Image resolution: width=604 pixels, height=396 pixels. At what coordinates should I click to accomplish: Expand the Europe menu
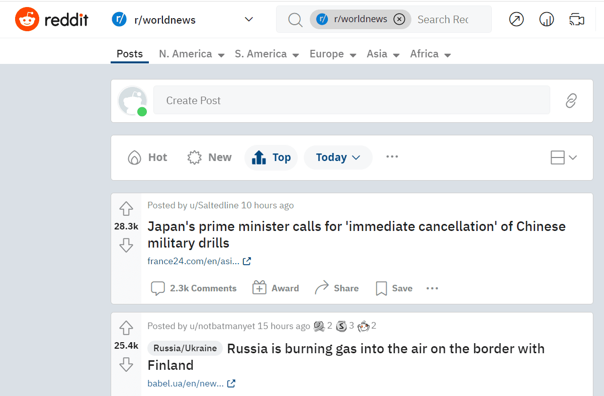pyautogui.click(x=333, y=54)
